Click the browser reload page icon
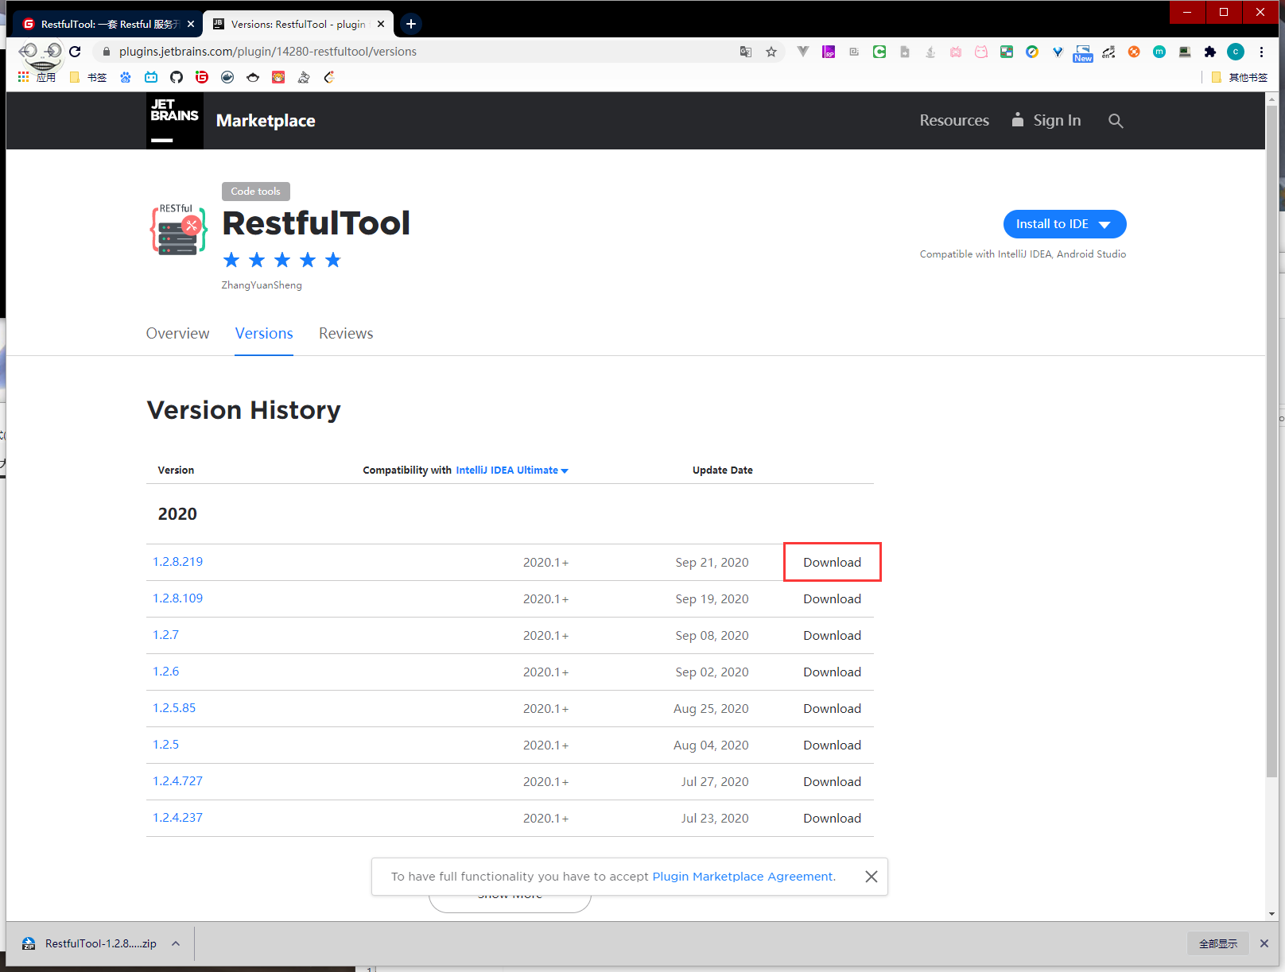The image size is (1285, 972). pos(75,52)
